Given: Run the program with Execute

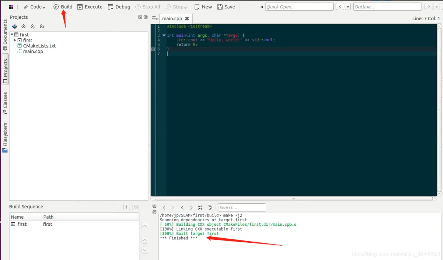Looking at the screenshot, I should click(x=90, y=7).
